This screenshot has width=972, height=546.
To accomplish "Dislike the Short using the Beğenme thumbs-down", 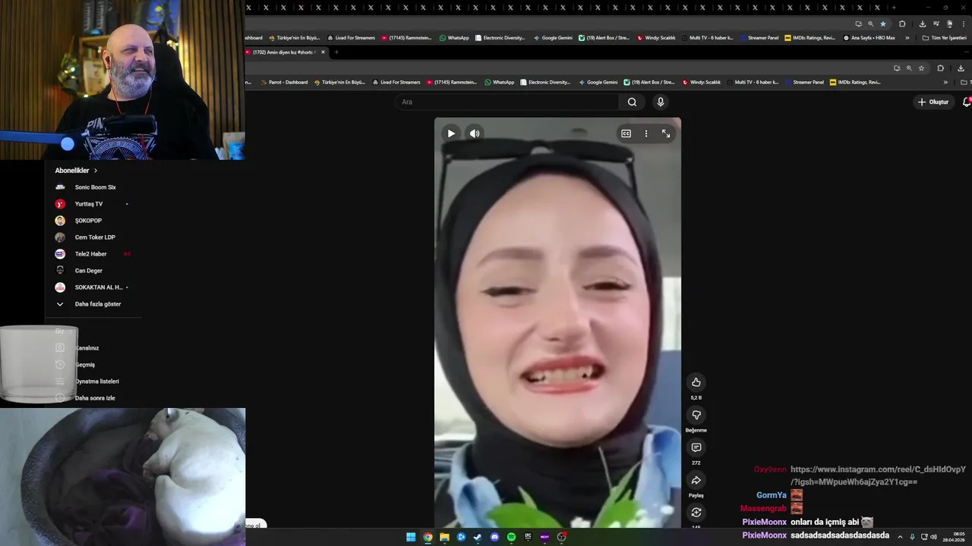I will (696, 415).
